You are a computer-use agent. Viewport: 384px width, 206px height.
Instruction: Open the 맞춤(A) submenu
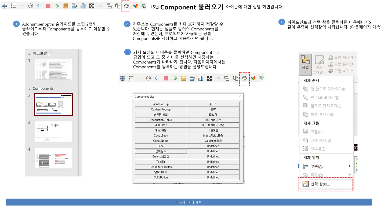pos(327,166)
